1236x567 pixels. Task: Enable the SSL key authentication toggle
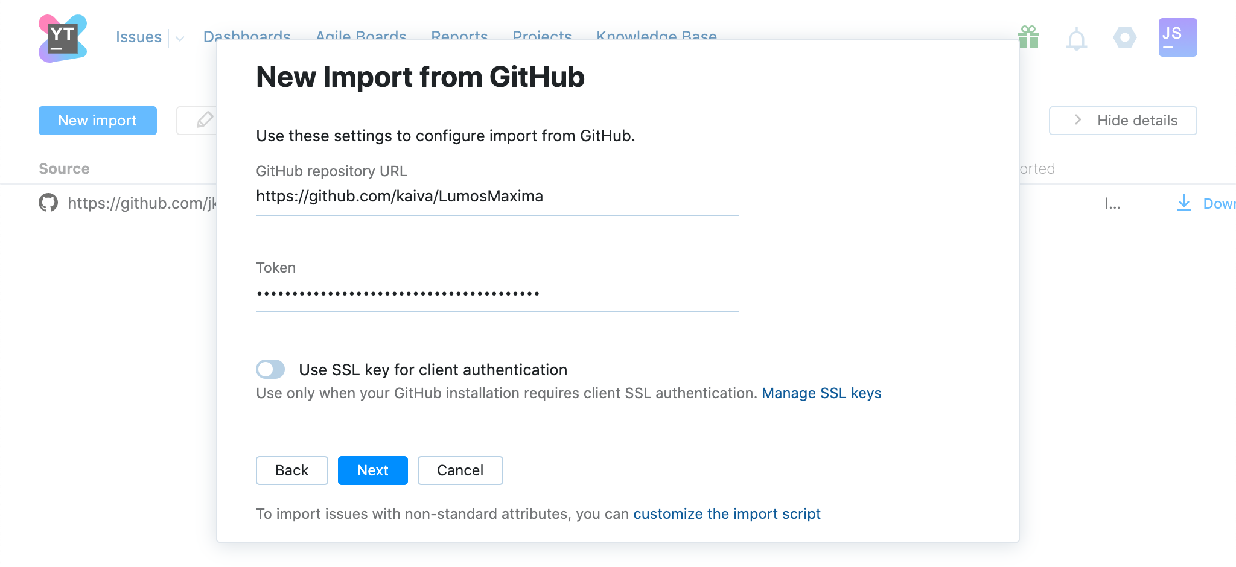tap(270, 369)
